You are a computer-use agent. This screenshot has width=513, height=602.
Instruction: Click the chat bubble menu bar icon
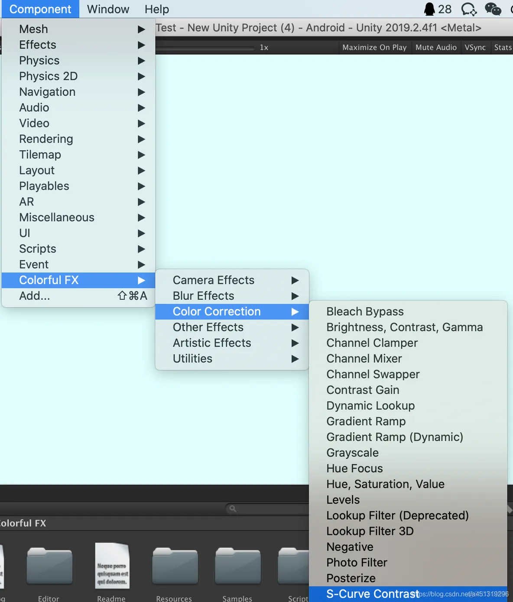pos(469,9)
